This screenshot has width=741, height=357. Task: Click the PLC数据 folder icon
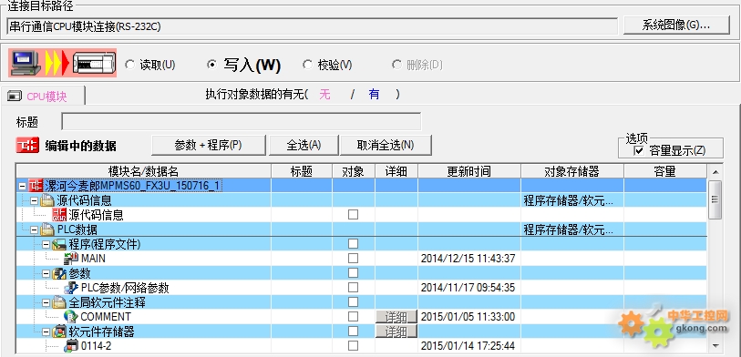click(x=47, y=229)
